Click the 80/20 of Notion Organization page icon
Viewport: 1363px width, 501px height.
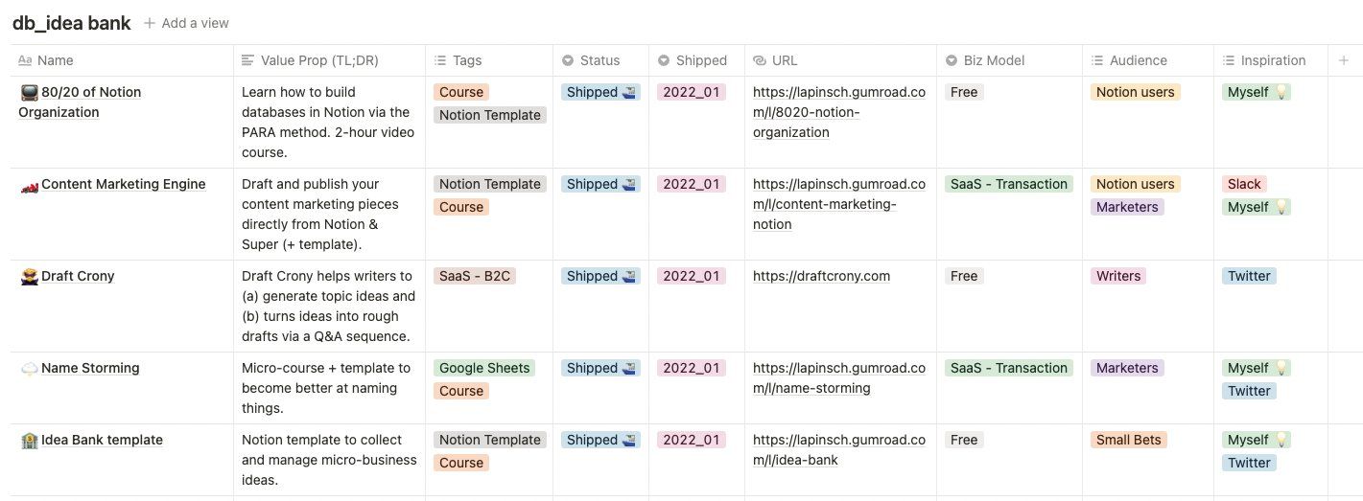click(29, 92)
